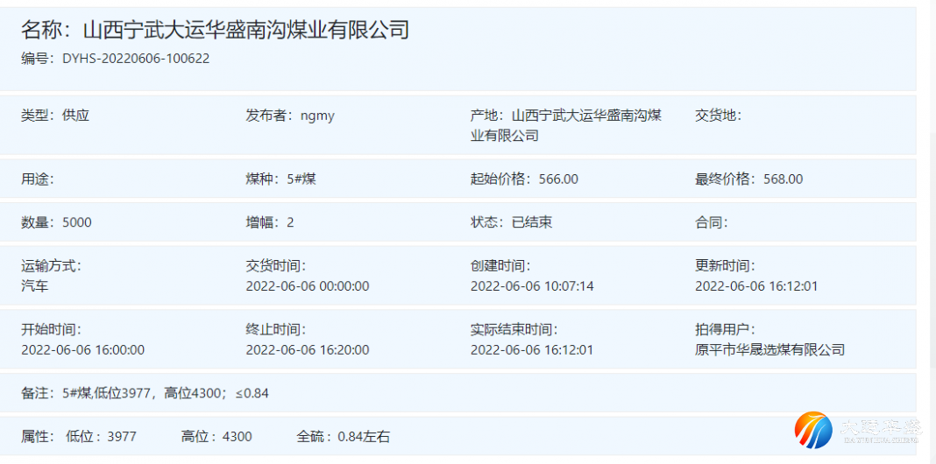The width and height of the screenshot is (936, 464).
Task: Click the quantity value 5000
Action: 76,222
